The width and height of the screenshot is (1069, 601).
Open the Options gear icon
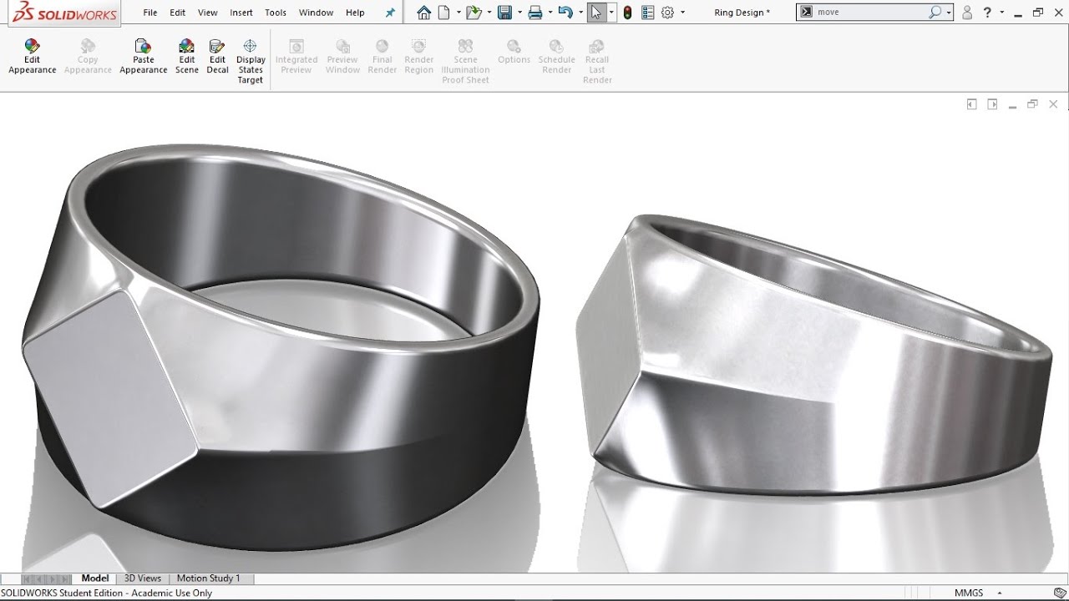667,13
